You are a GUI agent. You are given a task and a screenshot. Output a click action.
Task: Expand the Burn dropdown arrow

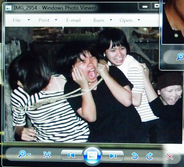[x=111, y=20]
